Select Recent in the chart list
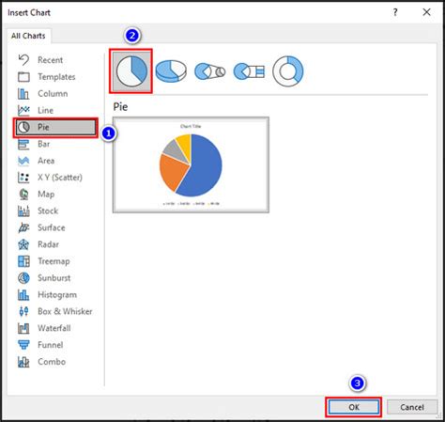Viewport: 445px width, 422px height. [51, 60]
